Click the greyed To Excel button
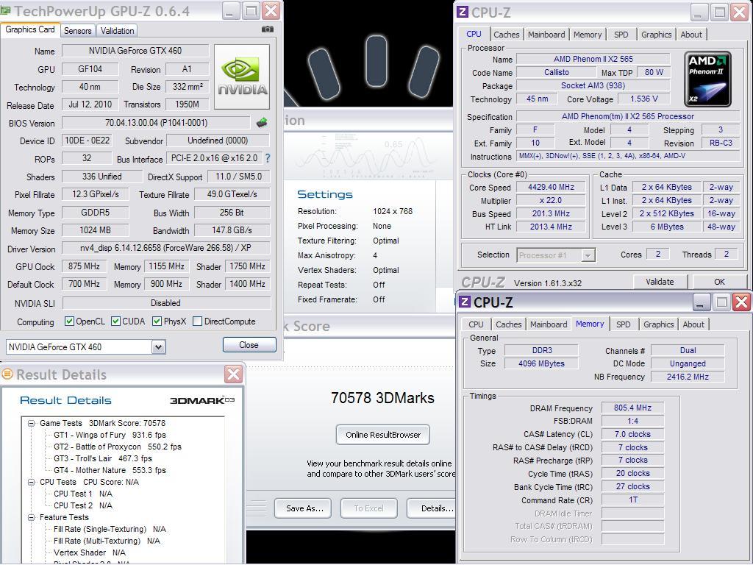Image resolution: width=753 pixels, height=565 pixels. pos(369,508)
